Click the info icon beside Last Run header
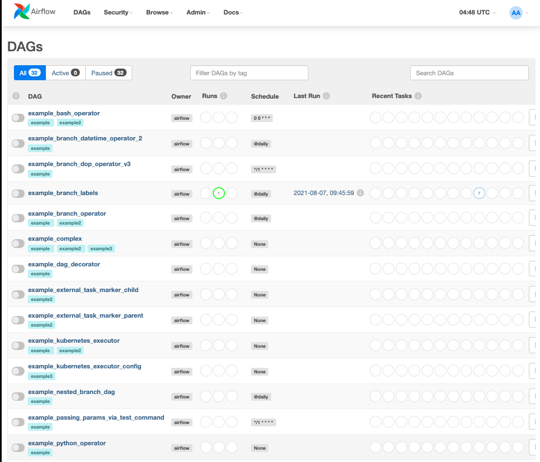The image size is (540, 462). (326, 96)
